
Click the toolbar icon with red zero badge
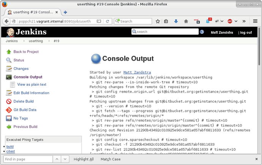coord(209,21)
